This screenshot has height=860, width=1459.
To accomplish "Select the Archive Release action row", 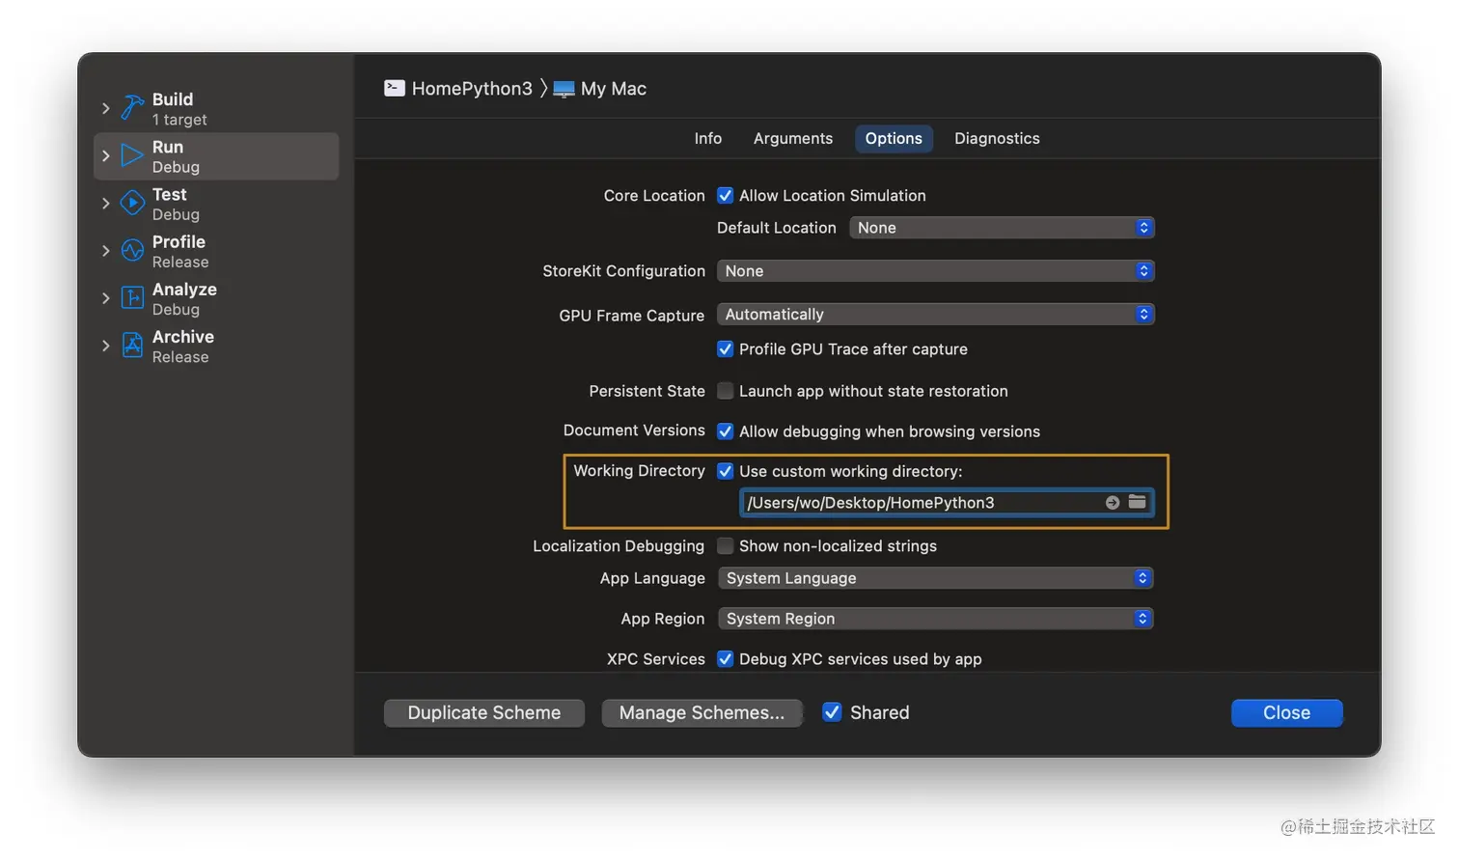I will point(216,345).
